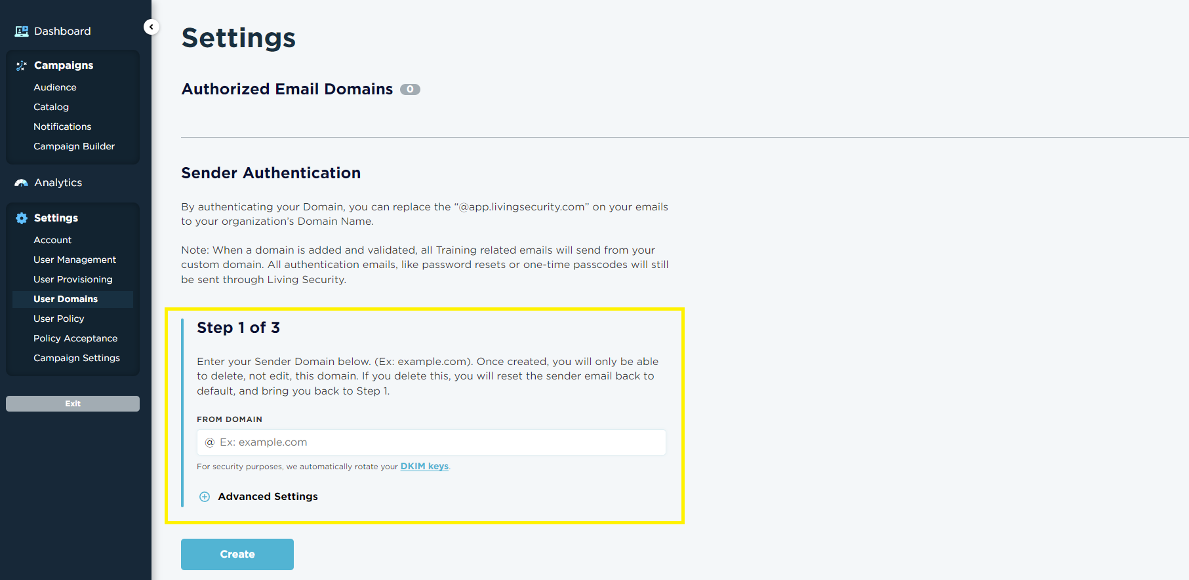This screenshot has height=580, width=1189.
Task: Open Notifications in Campaigns
Action: click(x=62, y=126)
